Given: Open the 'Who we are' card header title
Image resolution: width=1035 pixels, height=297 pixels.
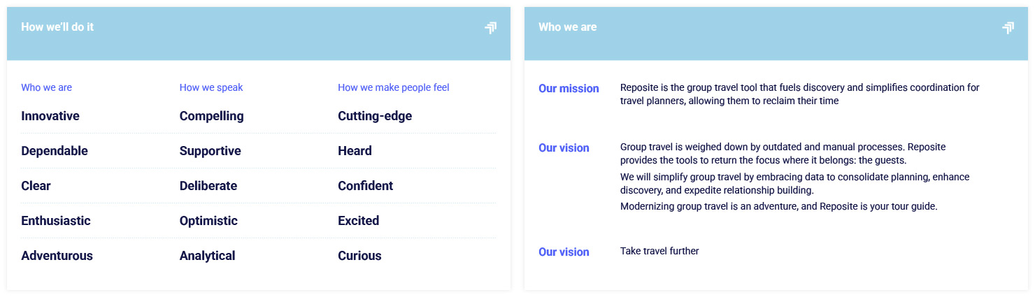Looking at the screenshot, I should pos(567,27).
